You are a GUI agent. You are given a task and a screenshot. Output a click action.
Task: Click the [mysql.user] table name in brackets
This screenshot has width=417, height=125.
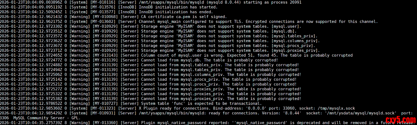286,26
